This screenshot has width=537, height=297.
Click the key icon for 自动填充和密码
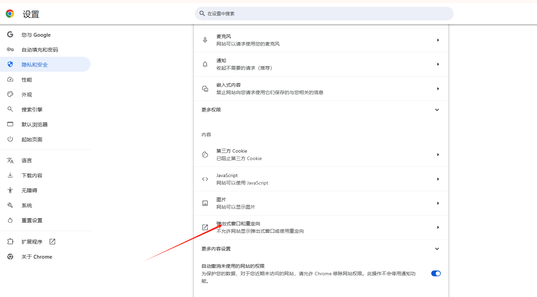click(10, 50)
